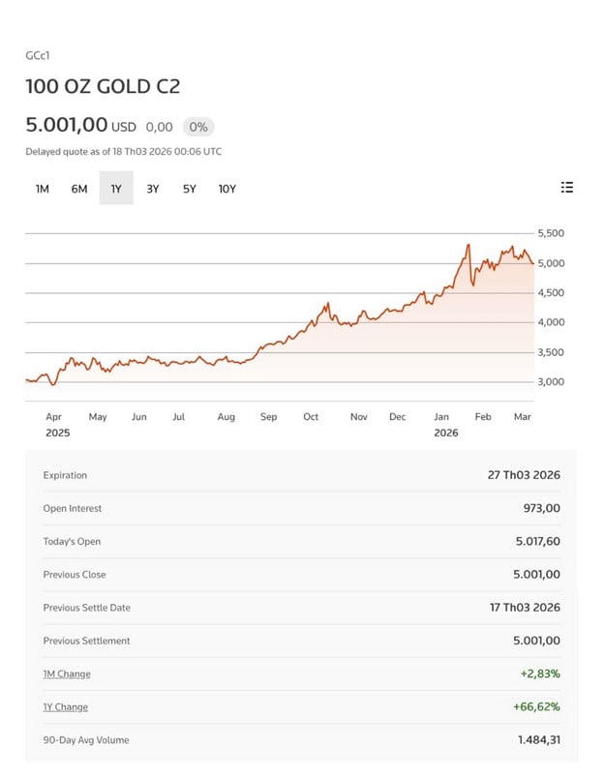Enable the 10Y chart range

pyautogui.click(x=226, y=189)
